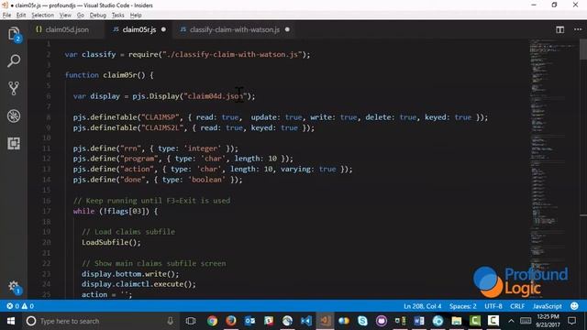
Task: Click the "CLAIMS2L" string on line 9
Action: coord(162,127)
